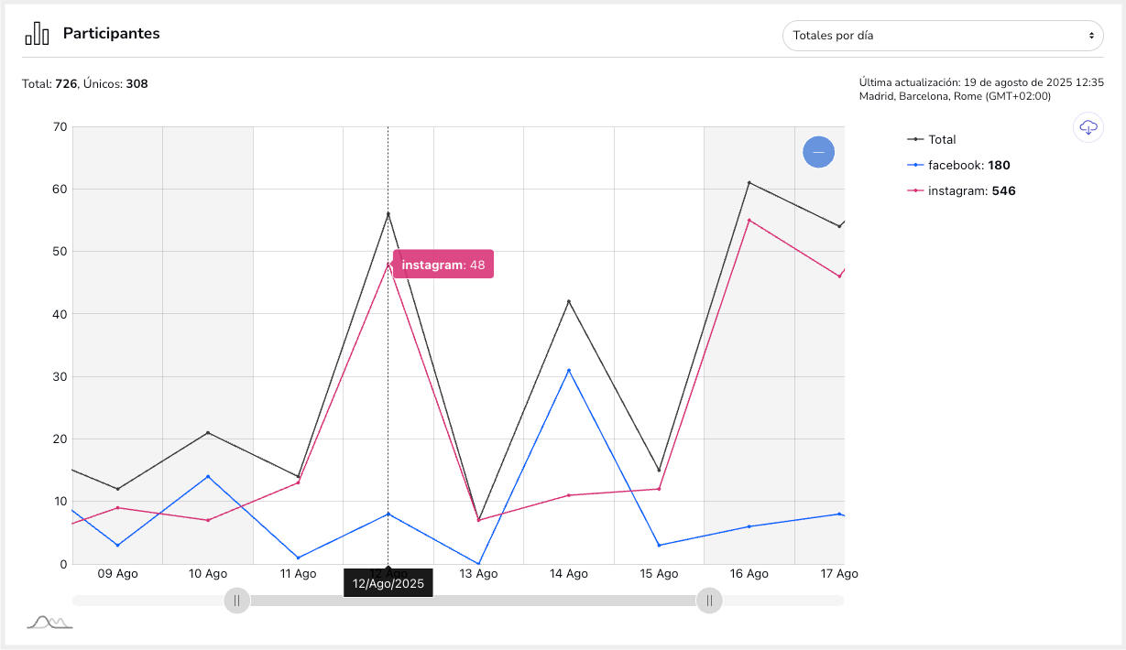Click the mini chart preview icon

[x=49, y=623]
